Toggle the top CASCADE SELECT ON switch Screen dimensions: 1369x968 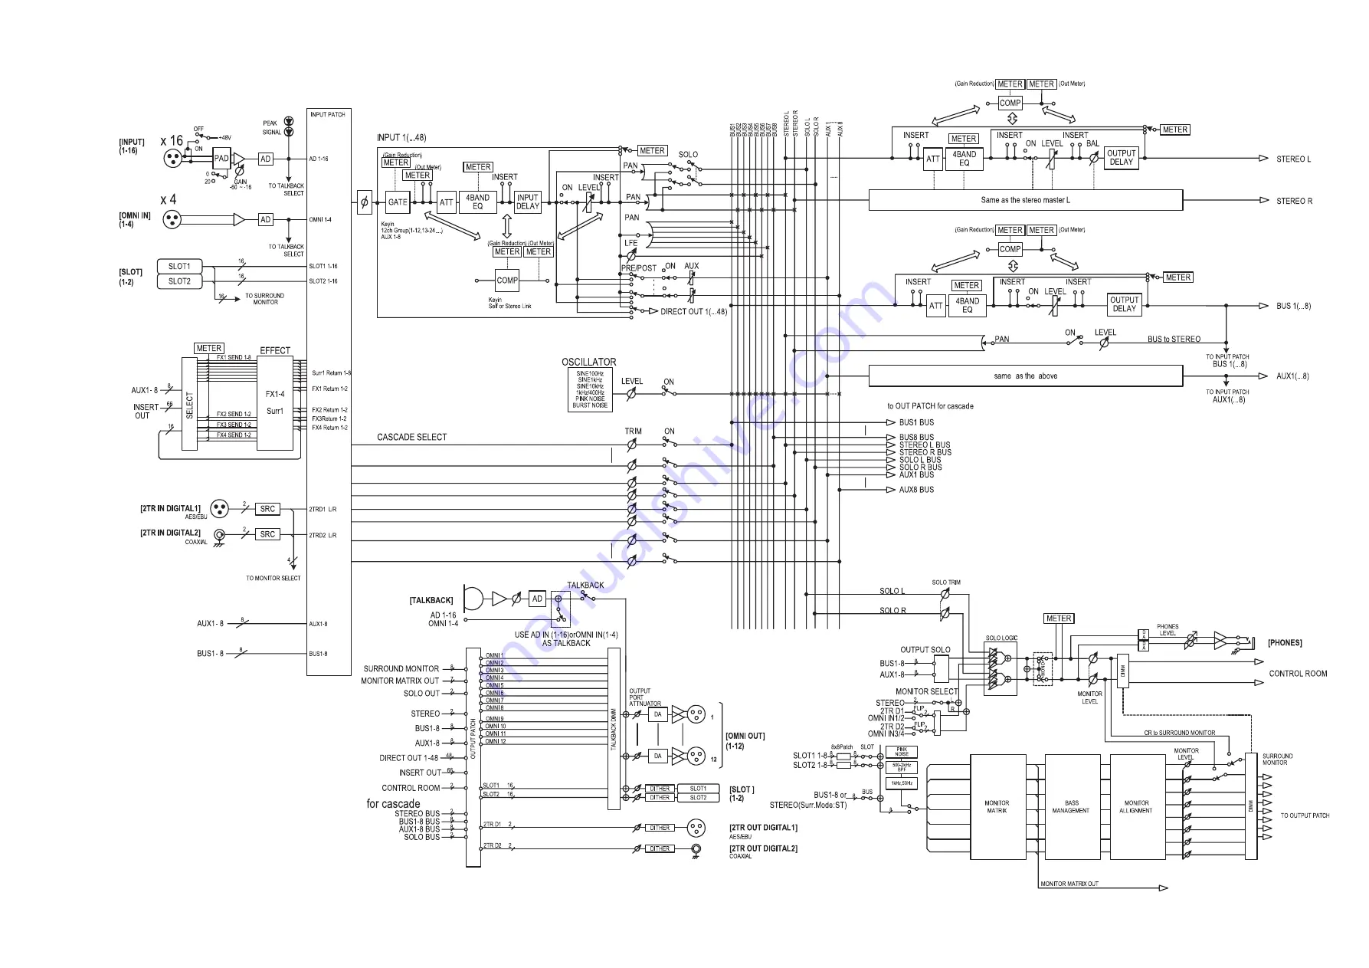670,443
